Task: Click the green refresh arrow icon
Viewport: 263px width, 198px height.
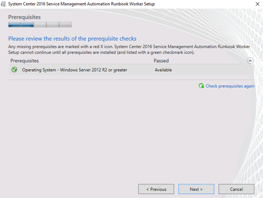Action: pyautogui.click(x=201, y=86)
